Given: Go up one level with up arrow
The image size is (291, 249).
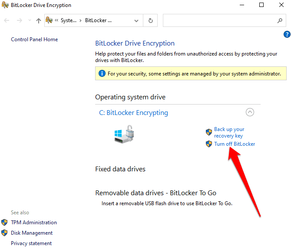Looking at the screenshot, I should click(x=39, y=20).
